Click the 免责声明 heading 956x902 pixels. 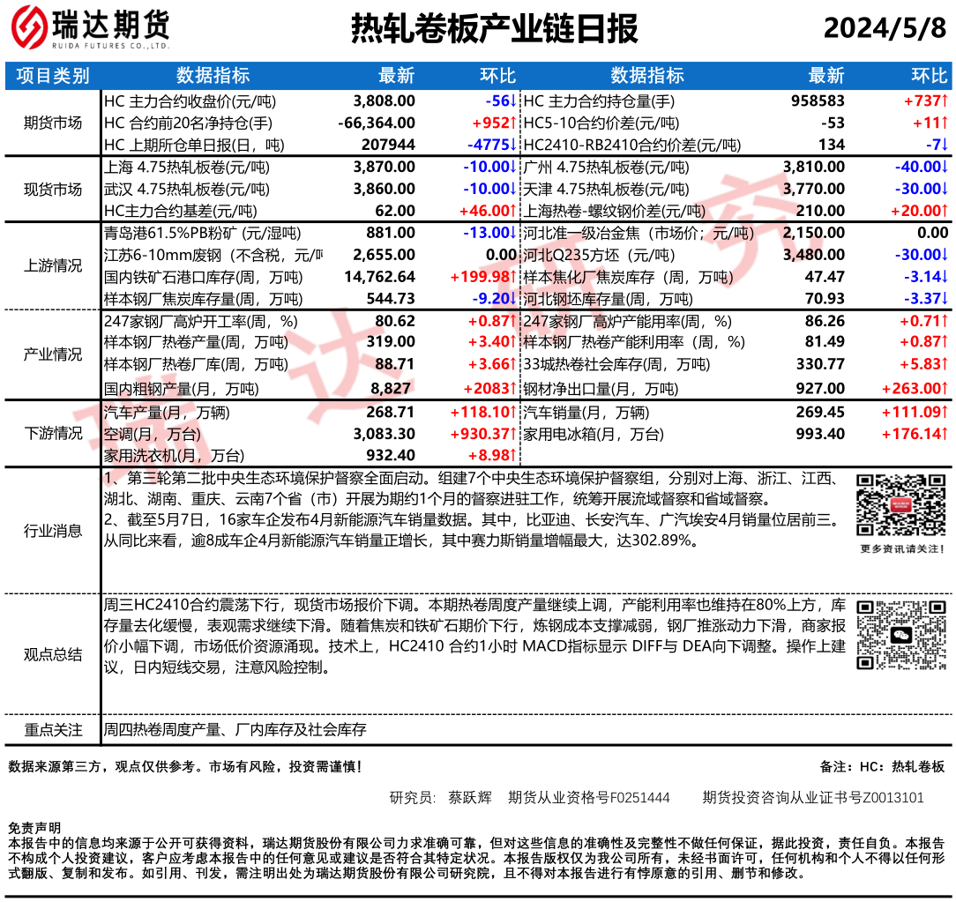pos(34,828)
